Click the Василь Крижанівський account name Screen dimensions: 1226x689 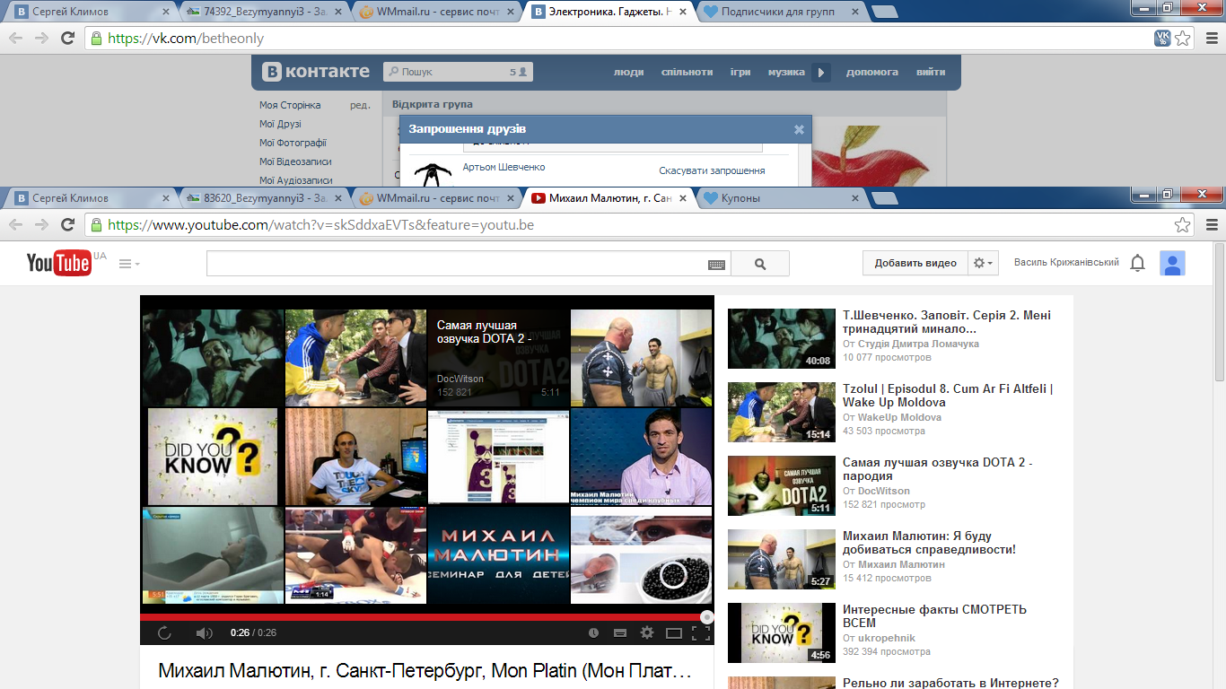pos(1066,263)
